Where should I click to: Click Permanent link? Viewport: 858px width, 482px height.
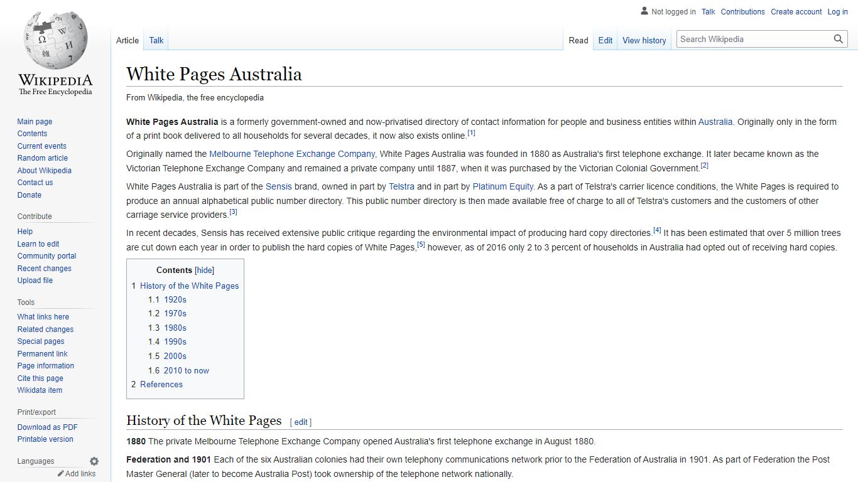[43, 354]
